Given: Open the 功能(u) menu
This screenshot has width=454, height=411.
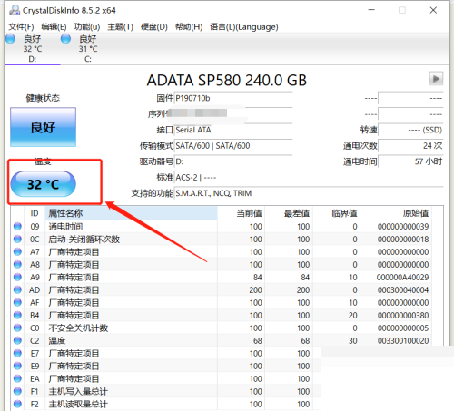Looking at the screenshot, I should (x=87, y=27).
